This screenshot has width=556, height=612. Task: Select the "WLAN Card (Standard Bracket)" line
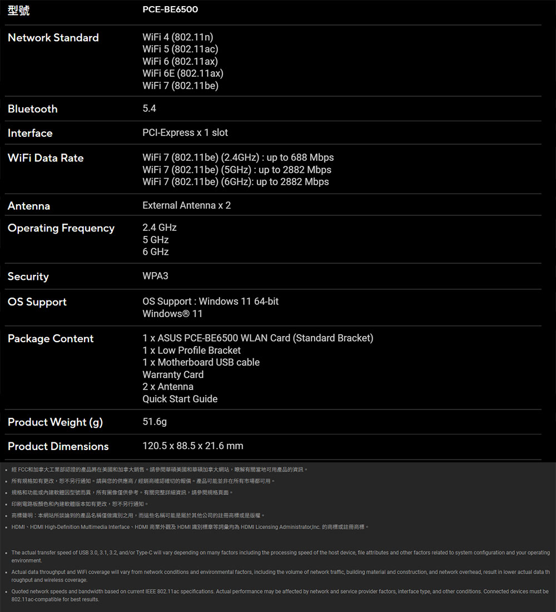[258, 338]
